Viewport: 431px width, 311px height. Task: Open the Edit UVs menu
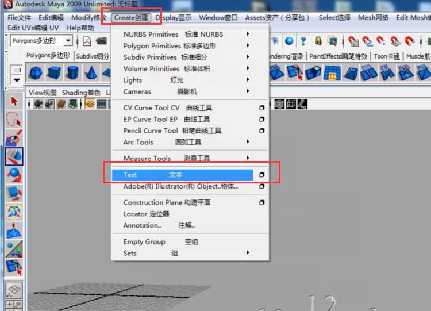tap(33, 28)
